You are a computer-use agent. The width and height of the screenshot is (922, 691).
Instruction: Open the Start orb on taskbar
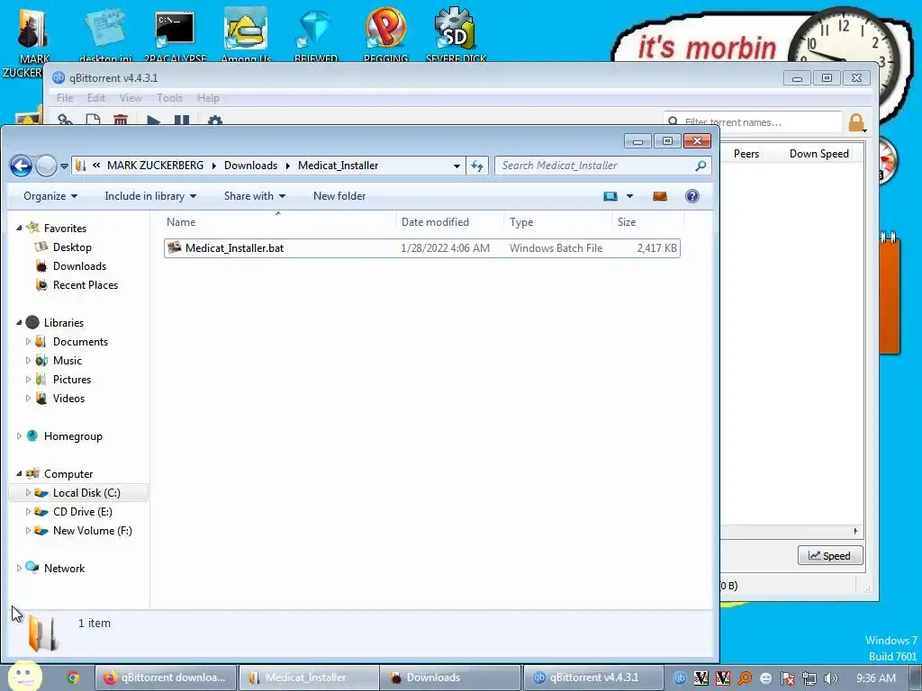pyautogui.click(x=24, y=677)
